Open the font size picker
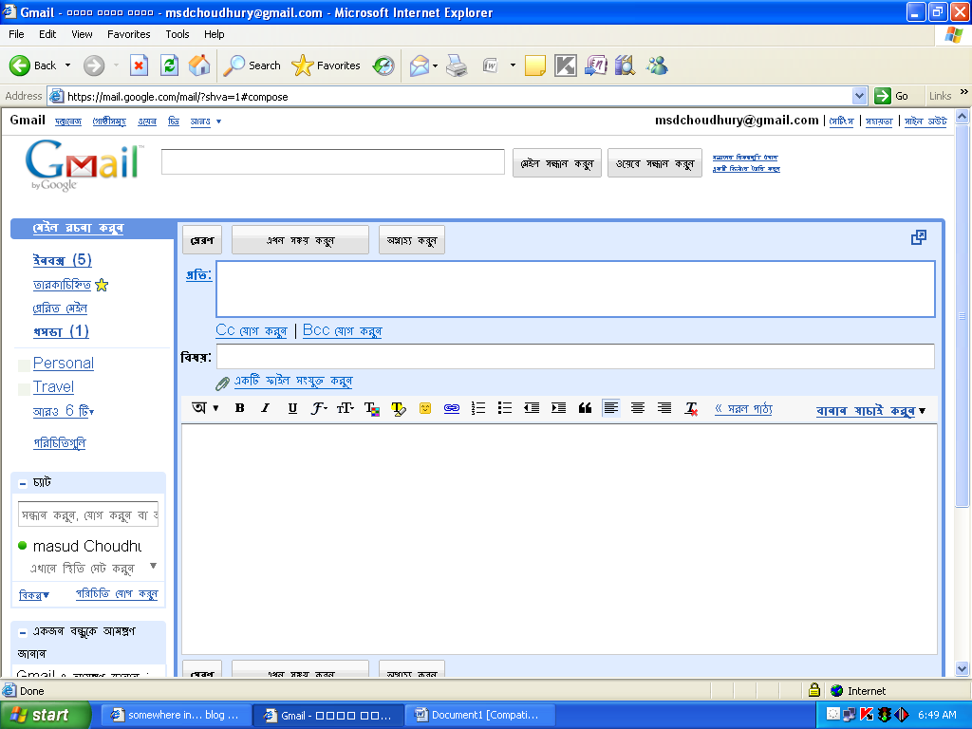 pos(346,408)
